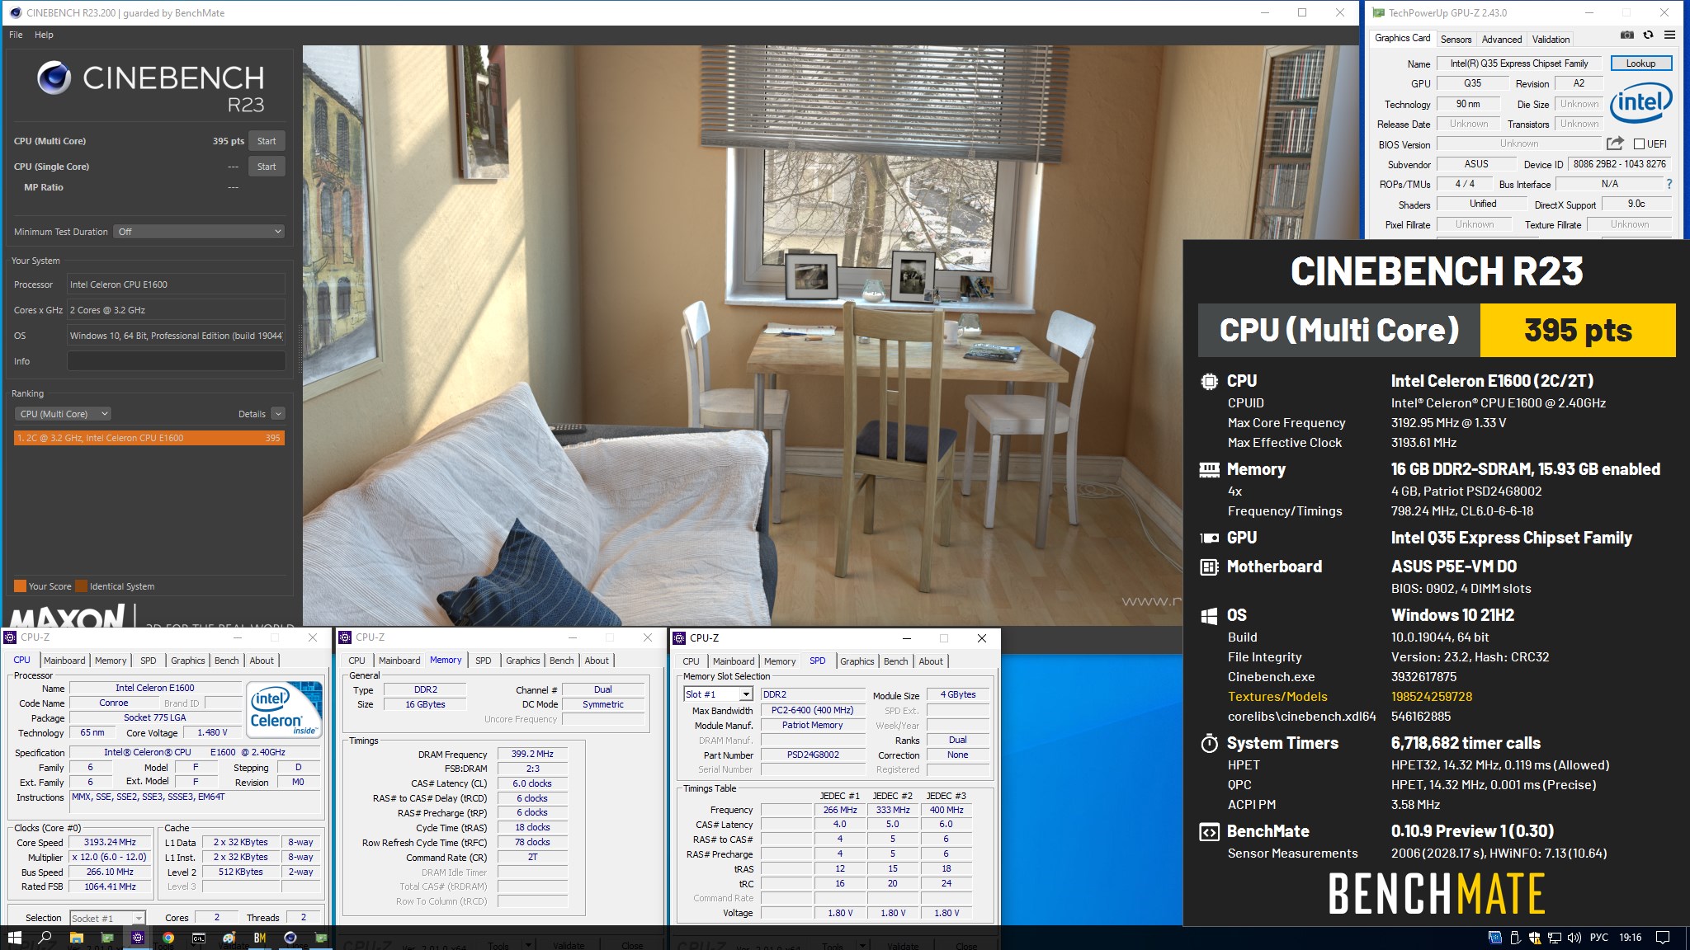Take a GPU-Z screenshot with camera icon
This screenshot has height=950, width=1690.
pos(1626,35)
